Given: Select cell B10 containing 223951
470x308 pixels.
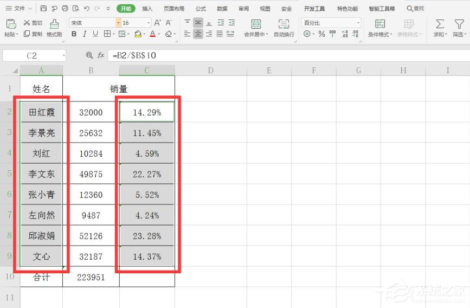Looking at the screenshot, I should point(91,277).
